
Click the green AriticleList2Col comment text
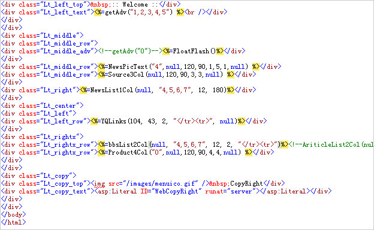331,145
